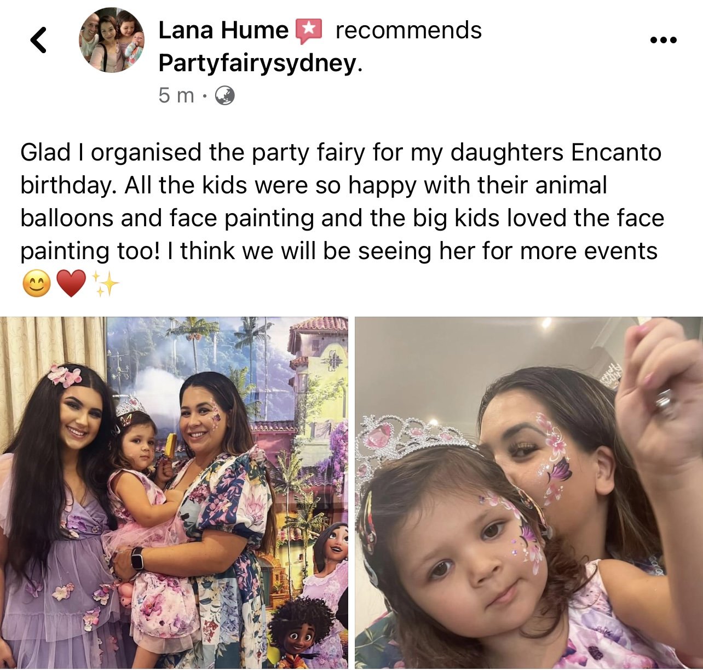Tap the smiling face emoji
The image size is (703, 670).
37,284
